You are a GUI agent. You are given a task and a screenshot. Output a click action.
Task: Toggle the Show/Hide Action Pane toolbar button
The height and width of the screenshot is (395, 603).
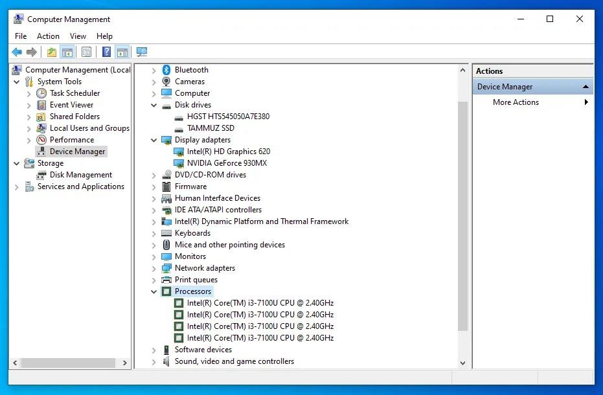(x=122, y=52)
